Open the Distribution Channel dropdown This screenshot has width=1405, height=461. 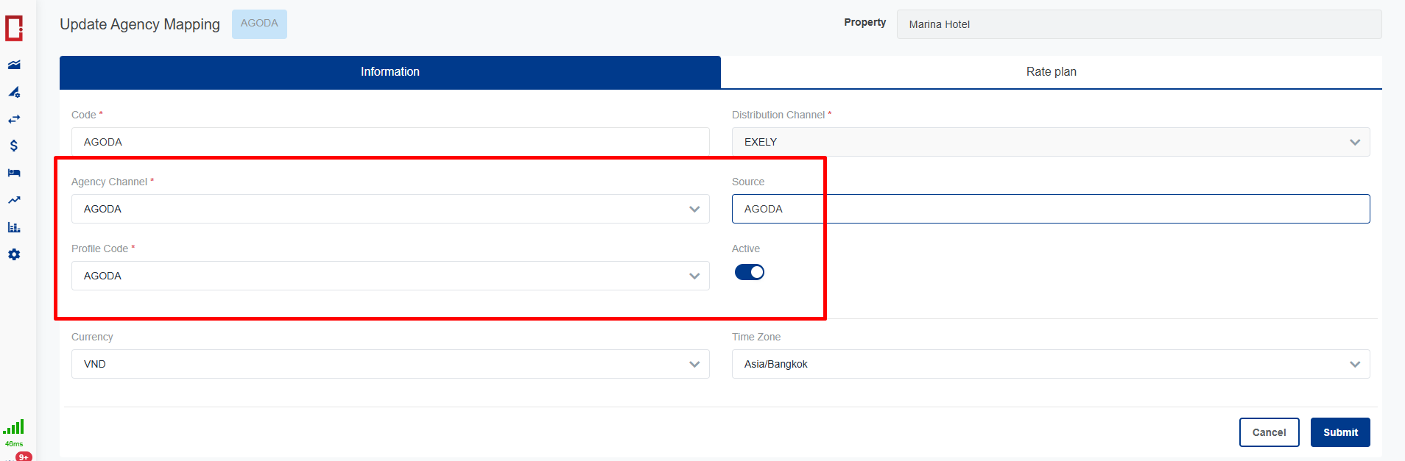(x=1050, y=142)
